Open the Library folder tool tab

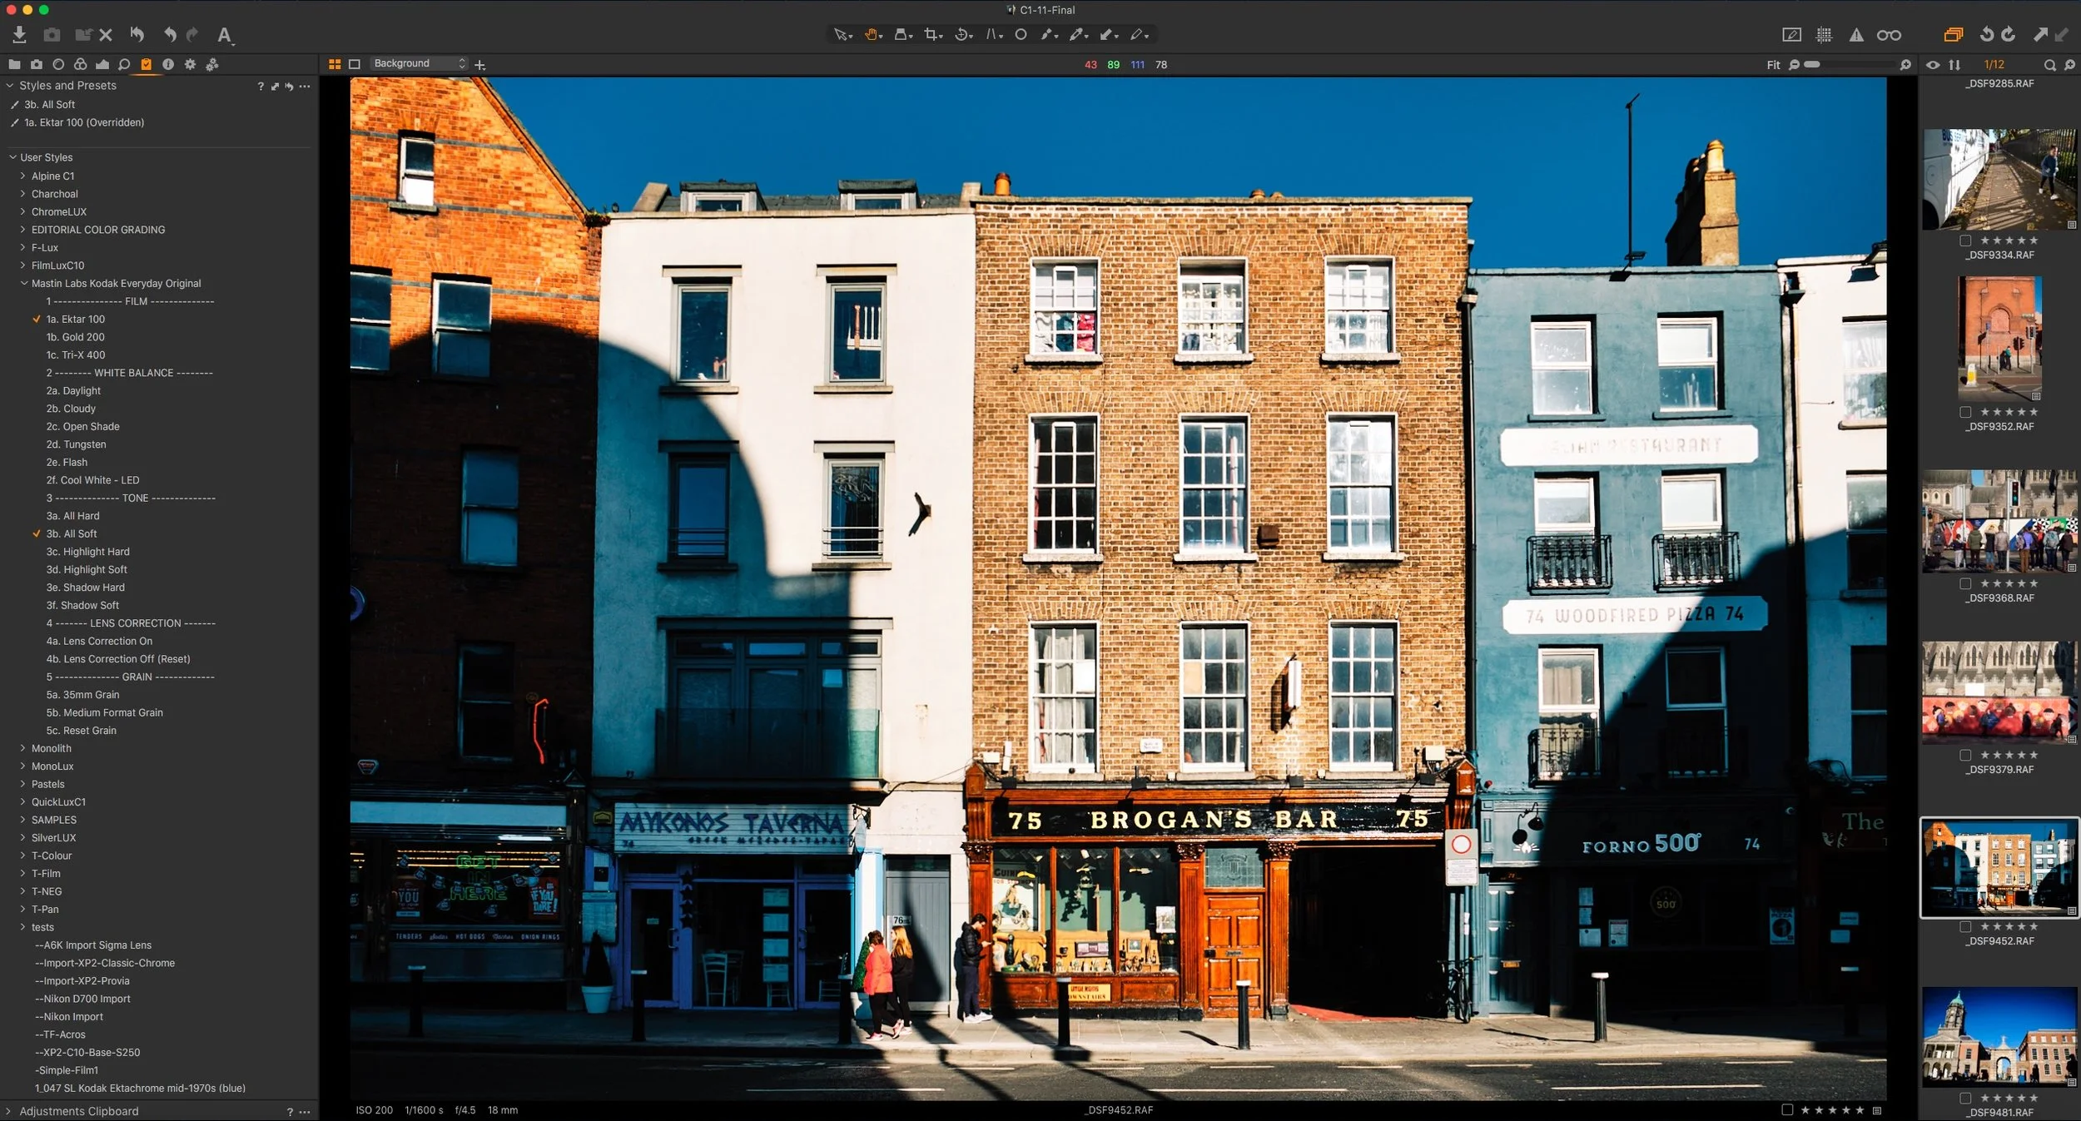pos(14,64)
